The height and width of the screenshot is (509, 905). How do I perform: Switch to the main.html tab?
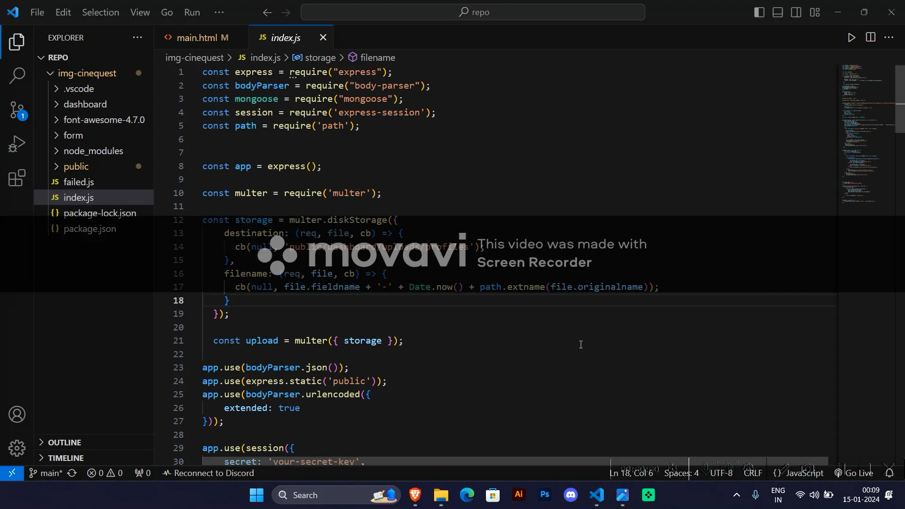pos(197,38)
